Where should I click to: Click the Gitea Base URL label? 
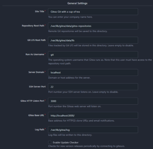[x=36, y=115]
